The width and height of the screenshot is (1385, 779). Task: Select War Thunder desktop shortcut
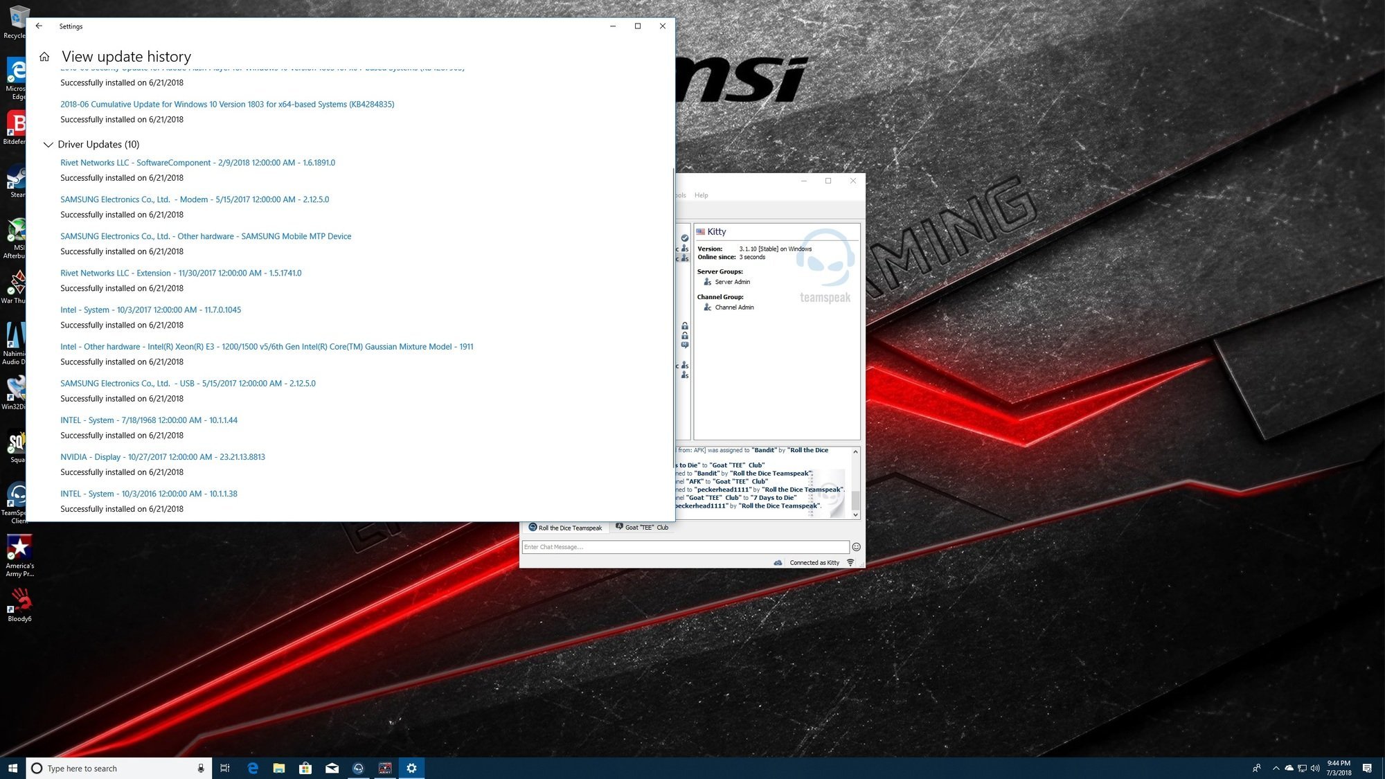[x=14, y=287]
